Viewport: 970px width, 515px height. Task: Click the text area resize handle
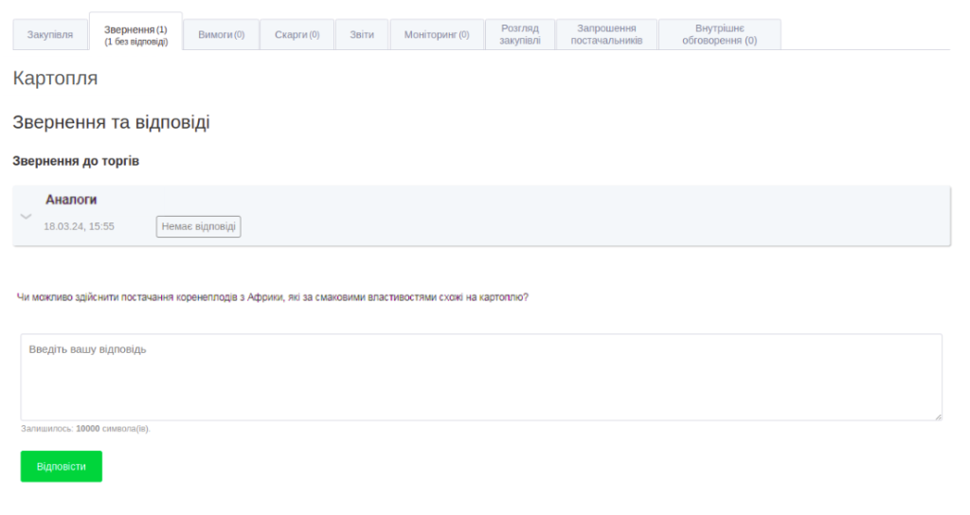(x=938, y=417)
